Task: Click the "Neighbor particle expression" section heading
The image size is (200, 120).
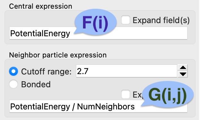Action: pos(58,55)
